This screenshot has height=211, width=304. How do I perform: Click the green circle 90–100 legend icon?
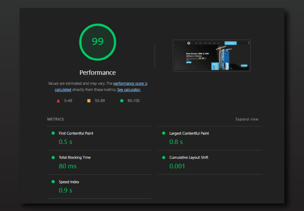pyautogui.click(x=122, y=100)
